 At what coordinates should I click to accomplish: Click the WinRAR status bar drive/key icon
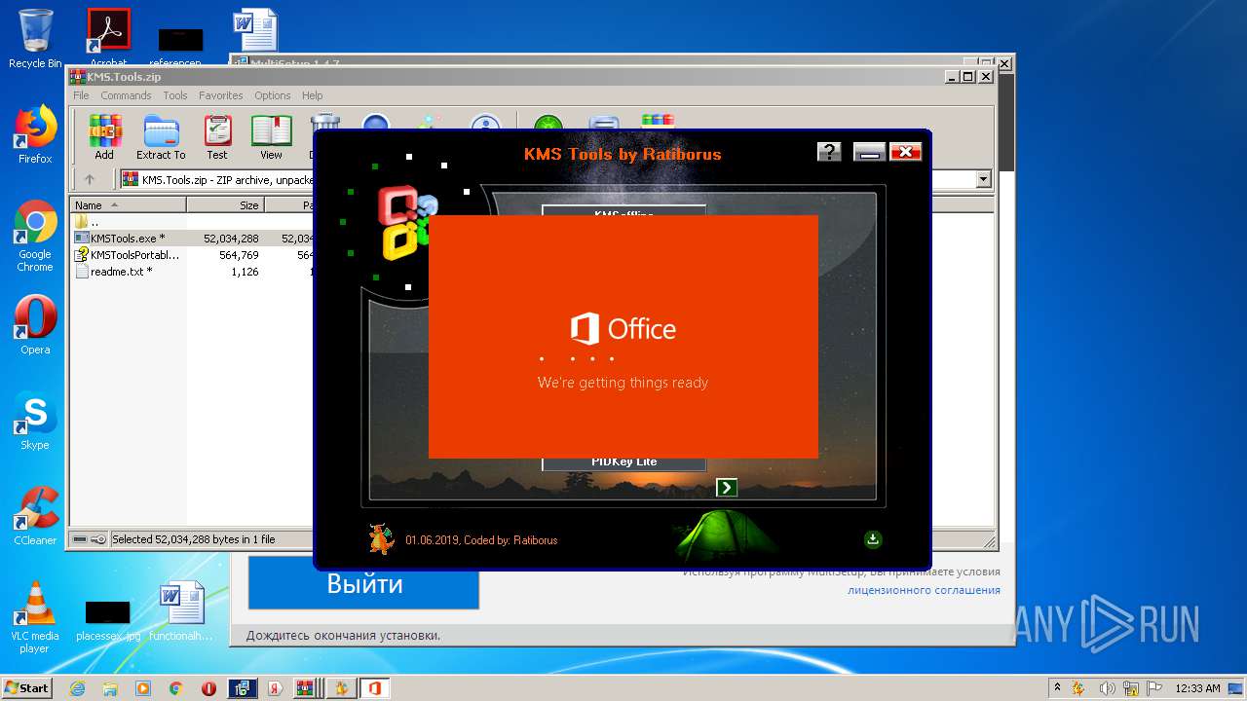[89, 539]
